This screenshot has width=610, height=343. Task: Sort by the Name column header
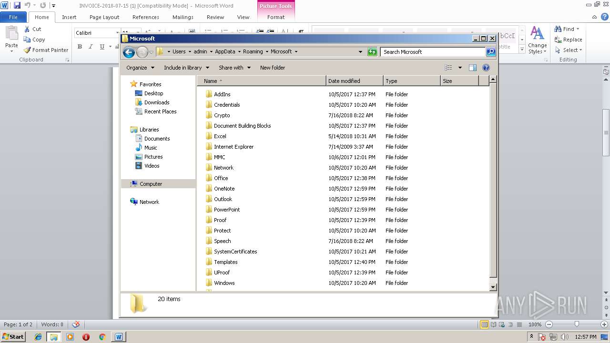(x=262, y=81)
